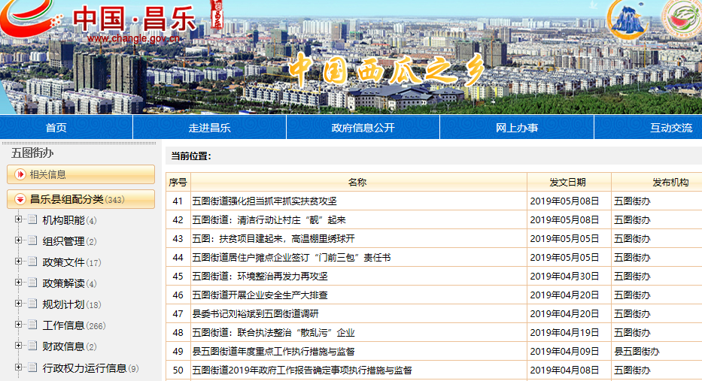Click the document icon next to 政策文件

click(32, 262)
